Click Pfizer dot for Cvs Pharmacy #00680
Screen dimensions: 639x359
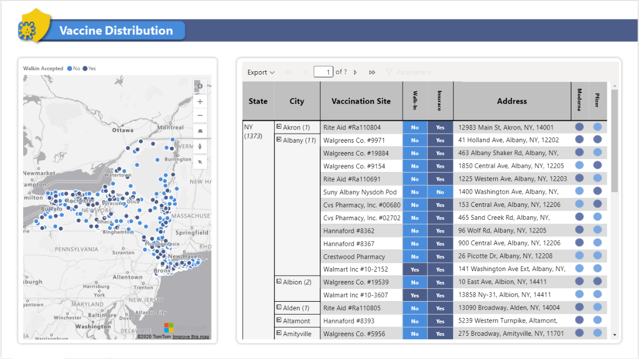tap(598, 204)
